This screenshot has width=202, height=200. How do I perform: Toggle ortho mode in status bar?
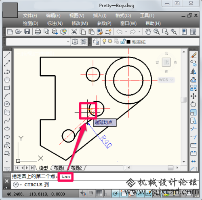pyautogui.click(x=107, y=194)
